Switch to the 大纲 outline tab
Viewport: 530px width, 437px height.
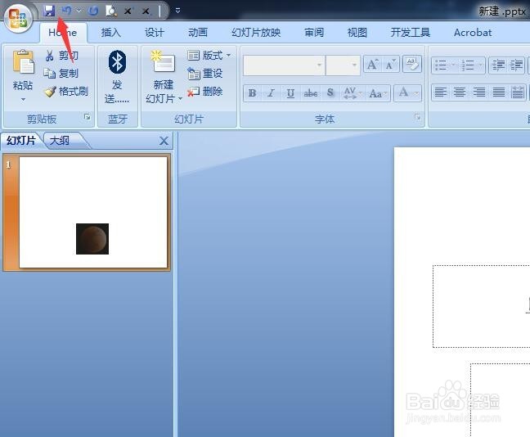(x=61, y=141)
